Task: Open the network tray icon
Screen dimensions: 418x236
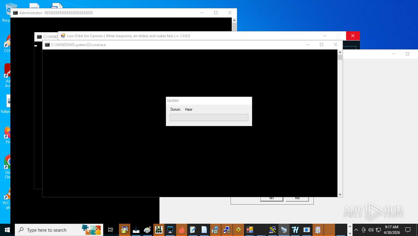Action: 378,230
